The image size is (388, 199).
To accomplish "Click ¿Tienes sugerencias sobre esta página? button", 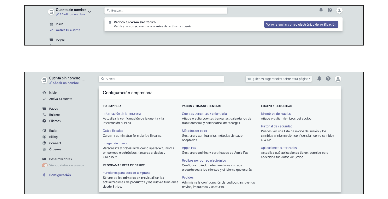I will (x=279, y=79).
